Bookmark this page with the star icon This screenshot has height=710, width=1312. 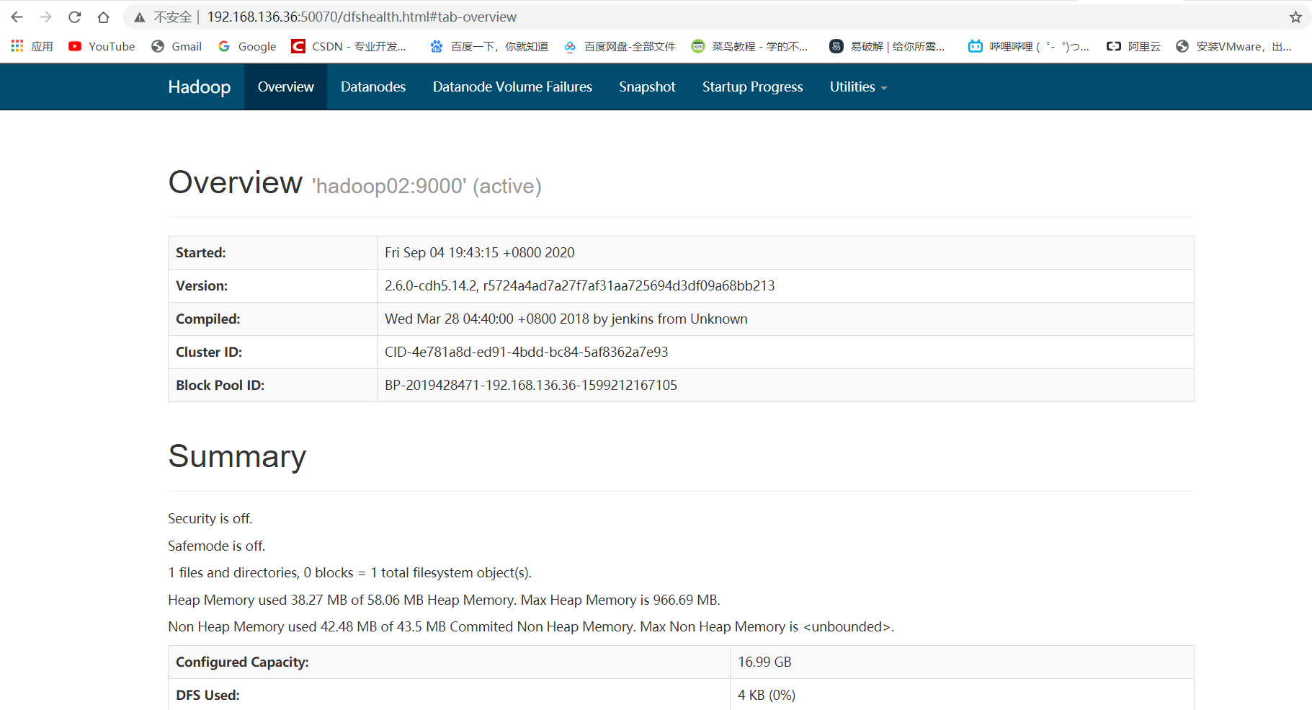pos(1295,17)
